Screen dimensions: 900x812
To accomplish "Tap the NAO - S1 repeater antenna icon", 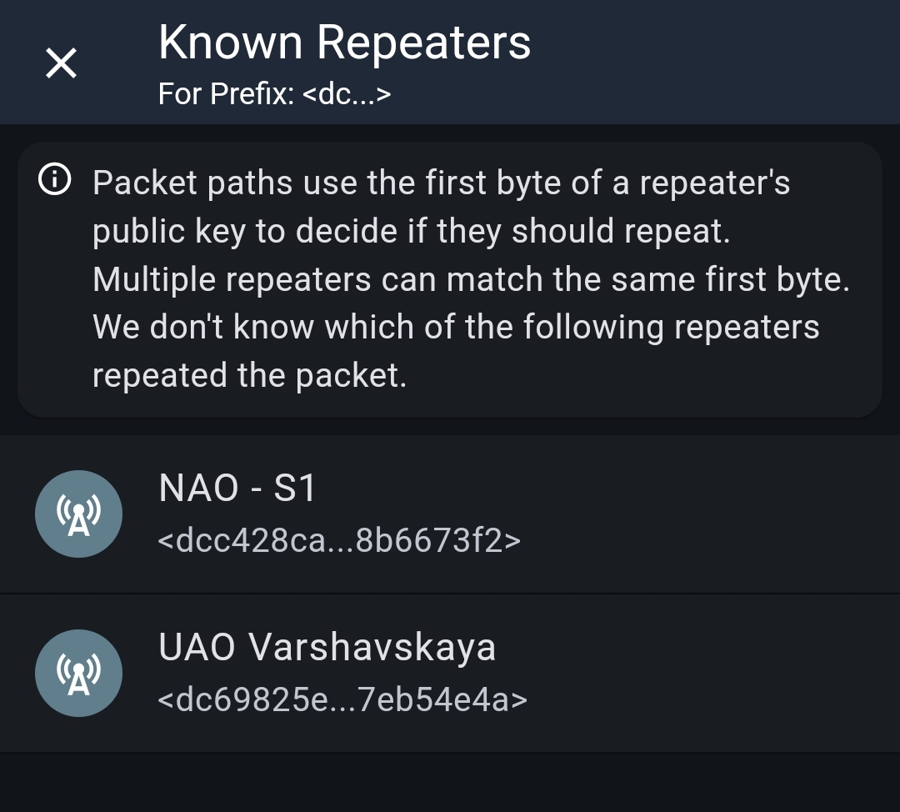I will (78, 514).
